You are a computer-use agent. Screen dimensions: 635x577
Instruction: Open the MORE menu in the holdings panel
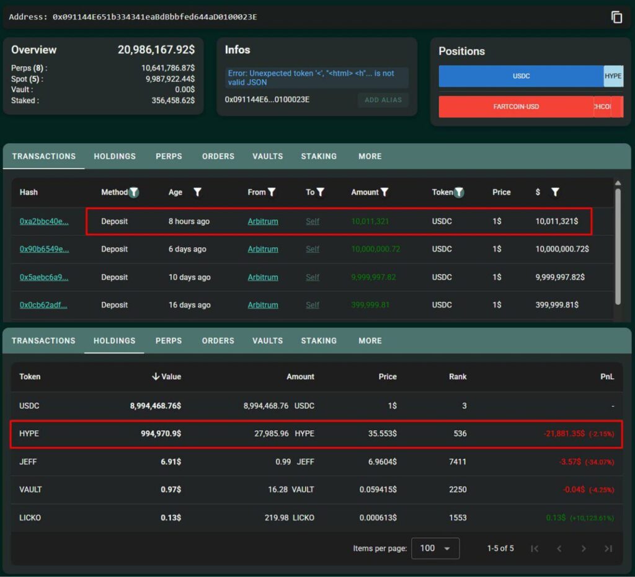coord(370,340)
